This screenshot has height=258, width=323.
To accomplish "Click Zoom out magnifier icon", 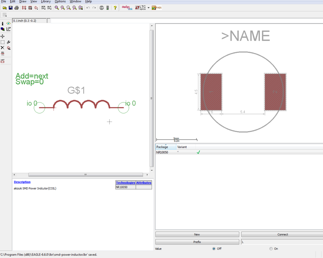I will pos(68,8).
